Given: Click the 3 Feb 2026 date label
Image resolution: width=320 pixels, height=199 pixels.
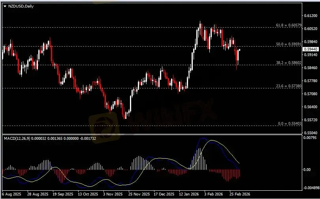Looking at the screenshot, I should click(x=214, y=194).
